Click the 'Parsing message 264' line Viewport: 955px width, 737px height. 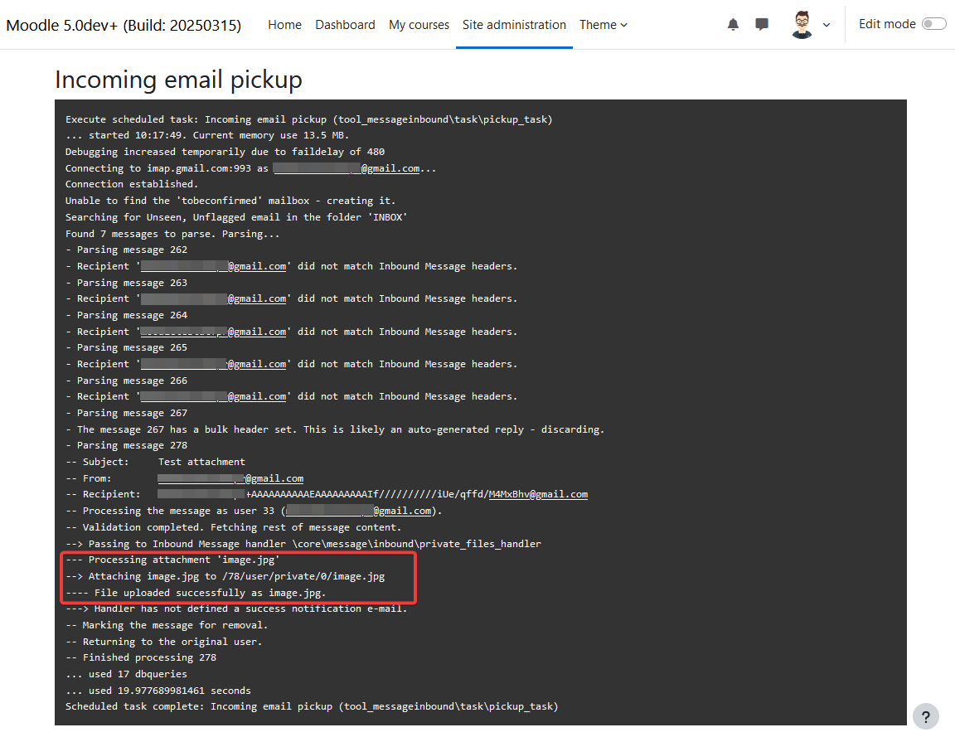[126, 315]
